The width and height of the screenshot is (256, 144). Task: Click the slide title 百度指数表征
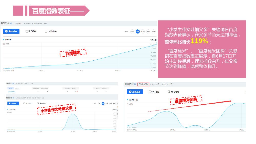(x=51, y=11)
